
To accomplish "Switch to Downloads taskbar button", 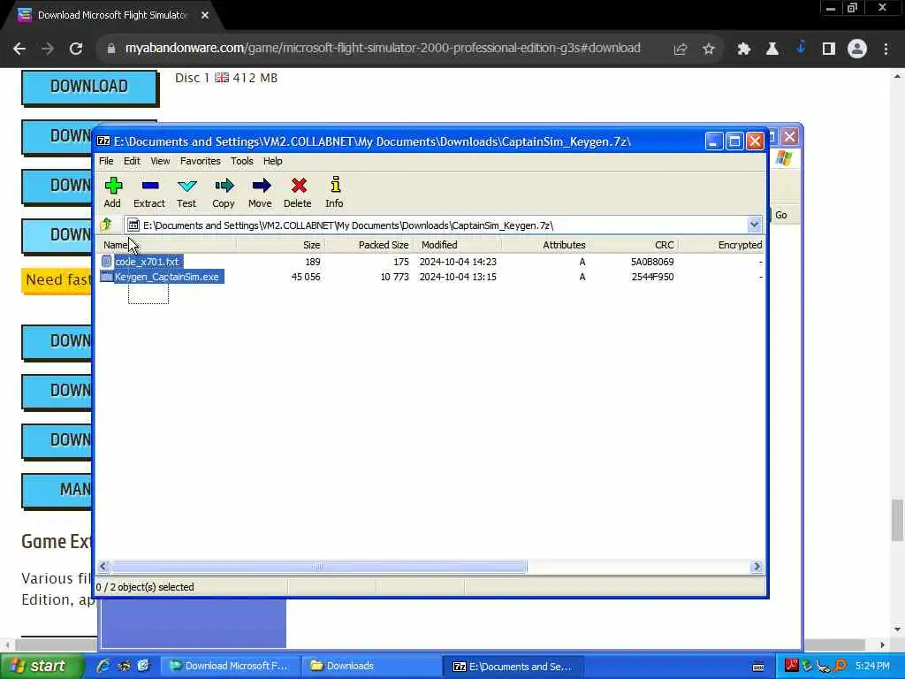I will (370, 666).
